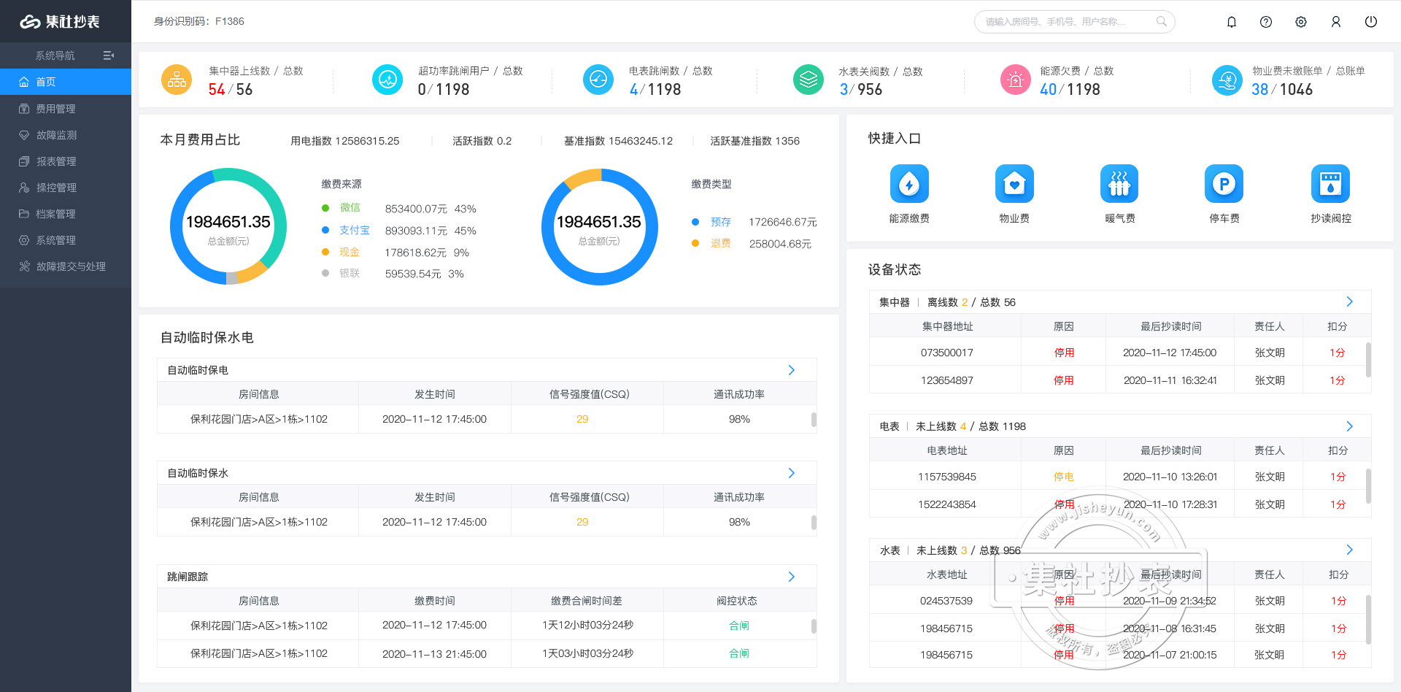Click the room and user search field

pyautogui.click(x=1069, y=22)
